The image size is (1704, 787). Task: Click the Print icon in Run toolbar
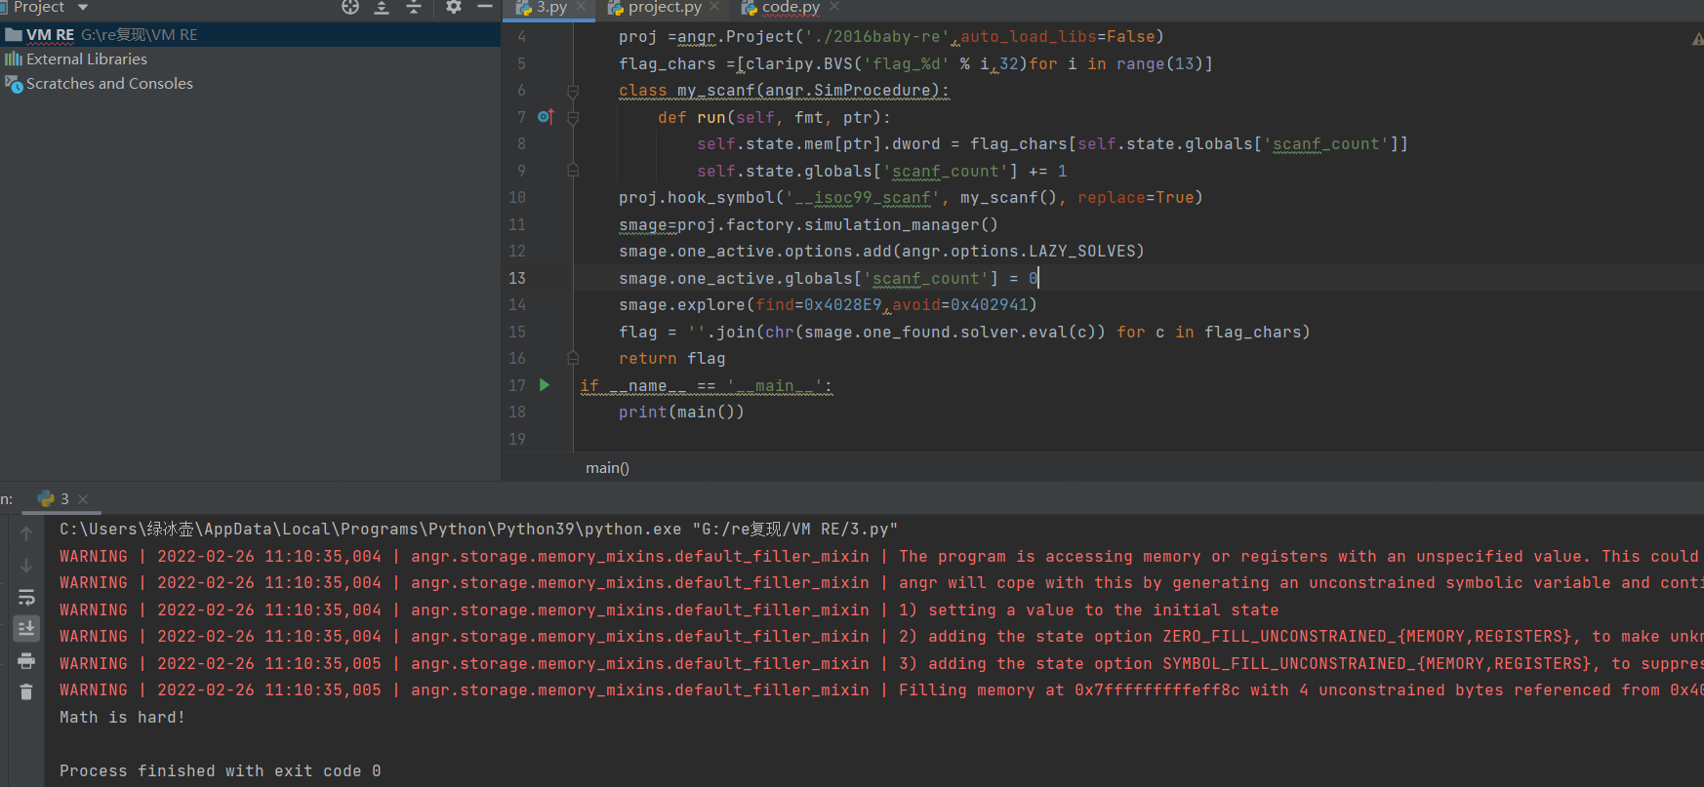26,660
